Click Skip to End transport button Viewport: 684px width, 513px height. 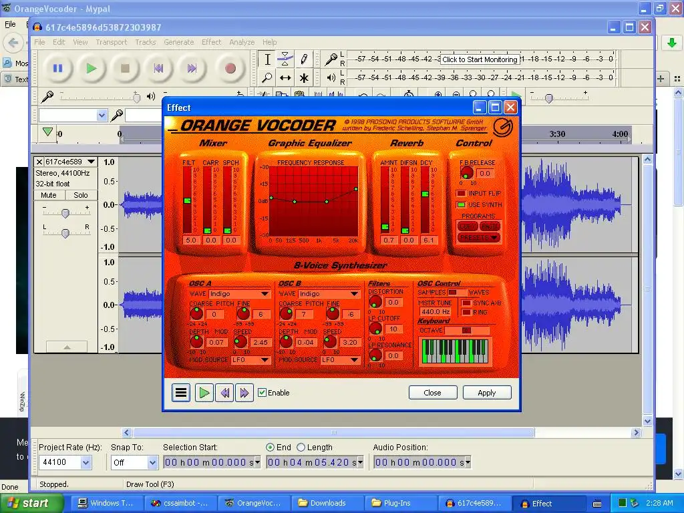click(192, 69)
